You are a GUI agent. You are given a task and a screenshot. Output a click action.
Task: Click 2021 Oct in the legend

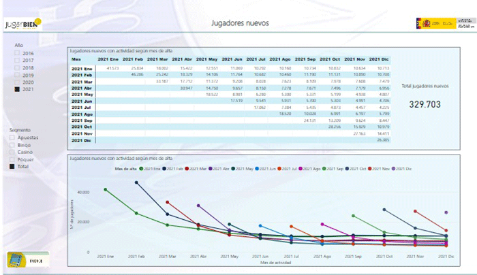[356, 169]
